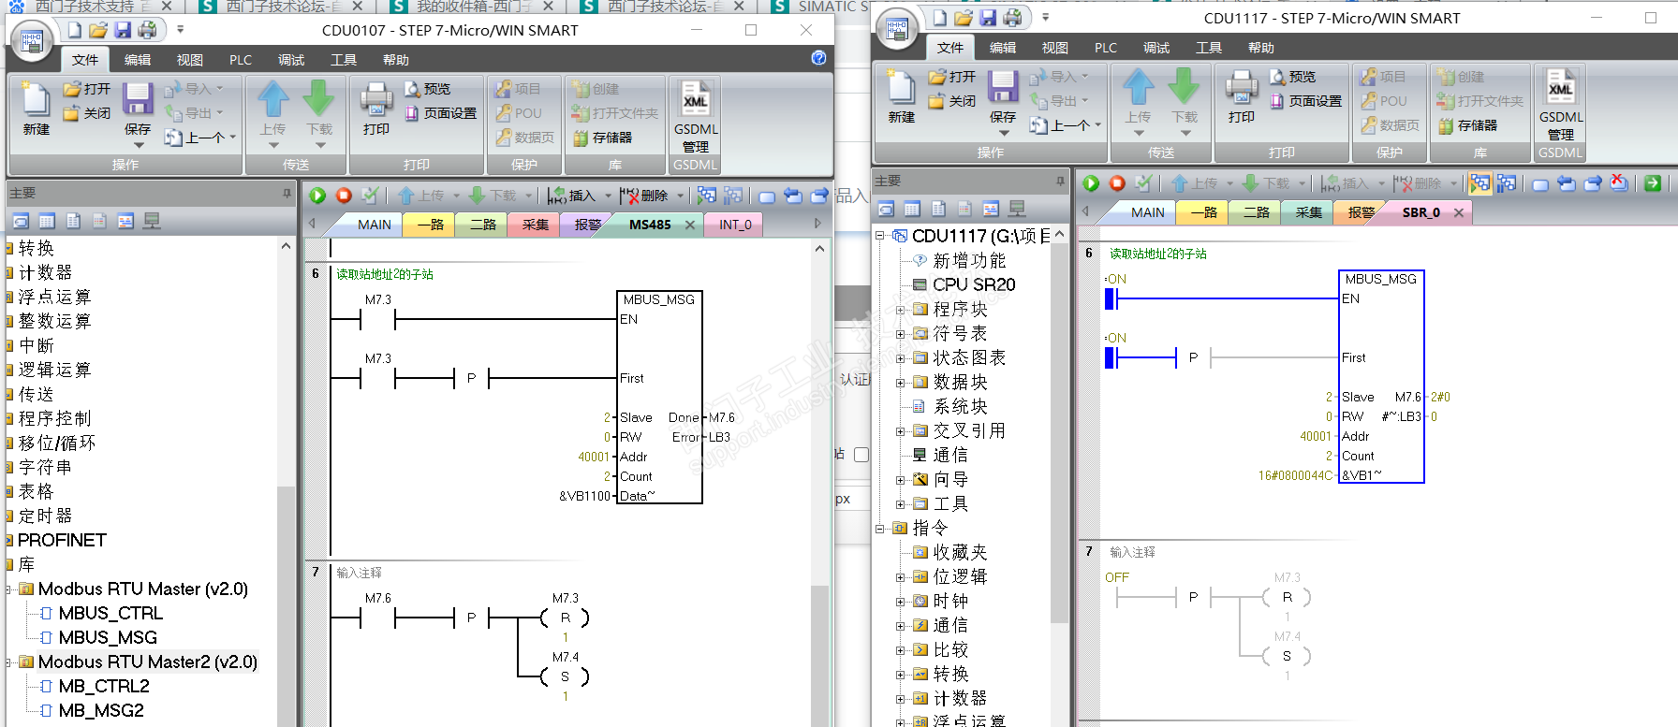Screen dimensions: 1678x727
Task: Expand 状态图表 node in CDU1117 tree
Action: [901, 357]
